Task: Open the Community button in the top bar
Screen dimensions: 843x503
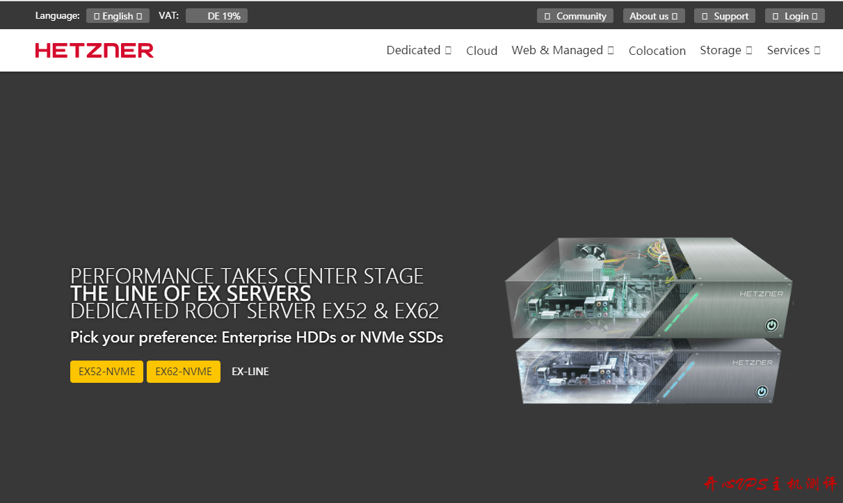Action: pos(575,16)
